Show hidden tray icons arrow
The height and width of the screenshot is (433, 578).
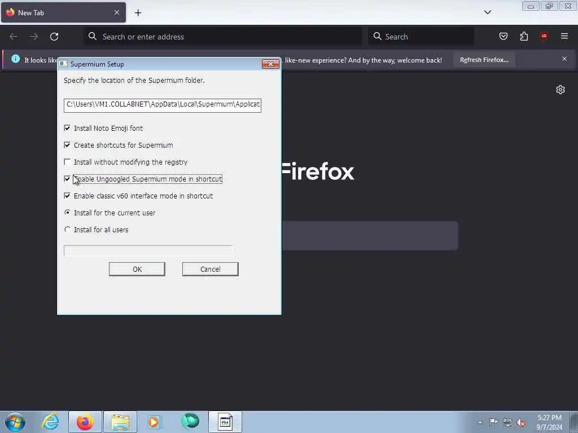point(480,422)
